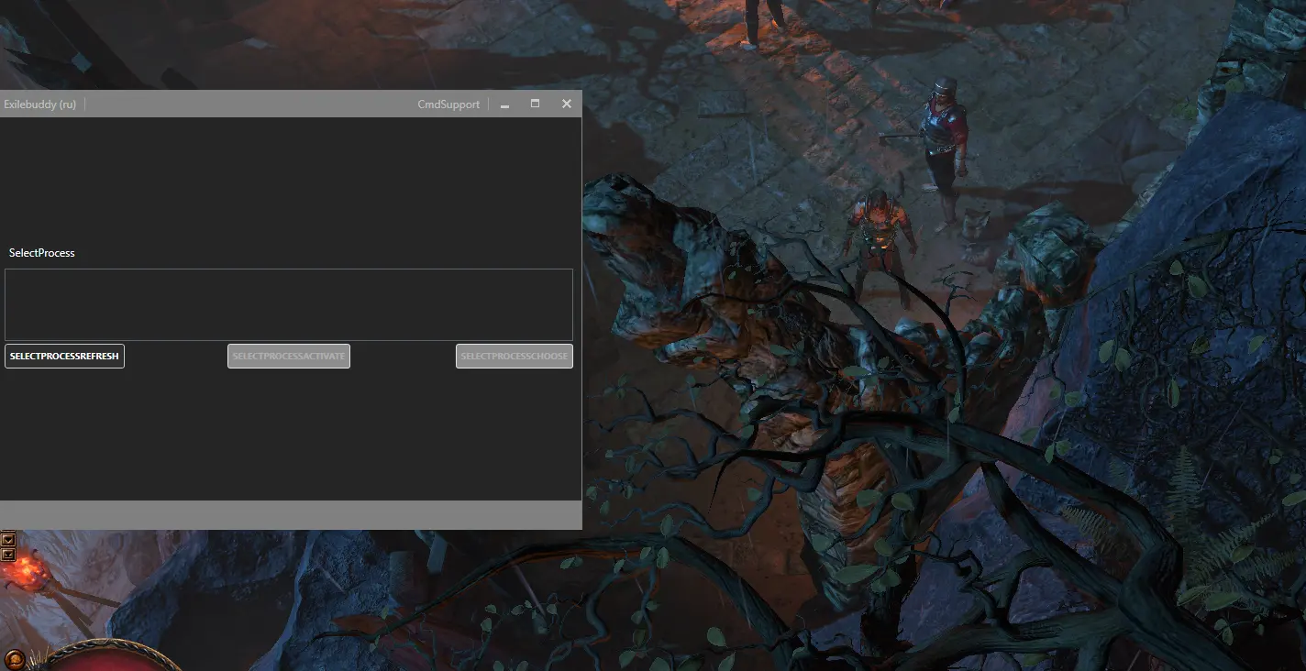Open the in-game chat bubble icon
Screen dimensions: 1306x671
click(x=16, y=659)
